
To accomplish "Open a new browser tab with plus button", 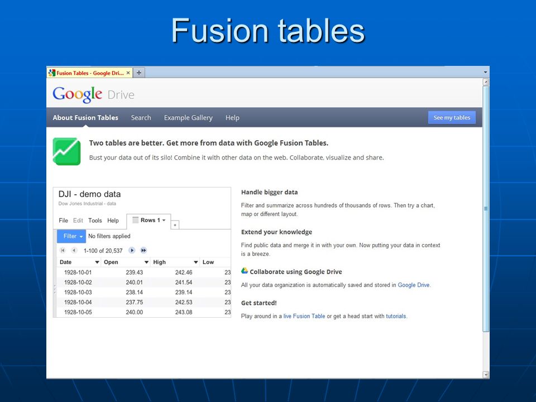I will [x=139, y=73].
